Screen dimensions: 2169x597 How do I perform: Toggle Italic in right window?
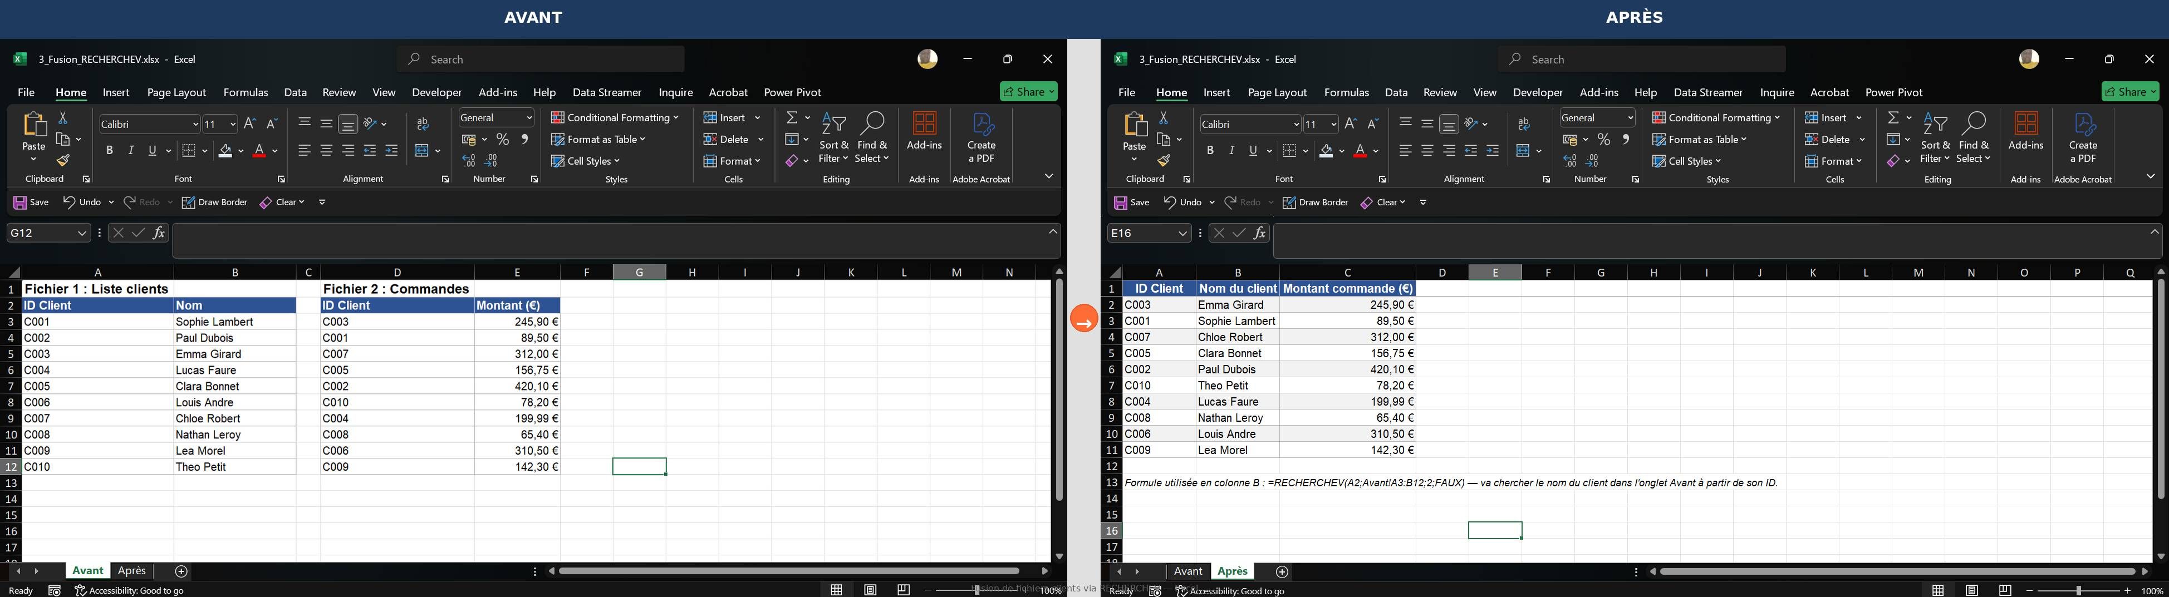coord(1232,151)
